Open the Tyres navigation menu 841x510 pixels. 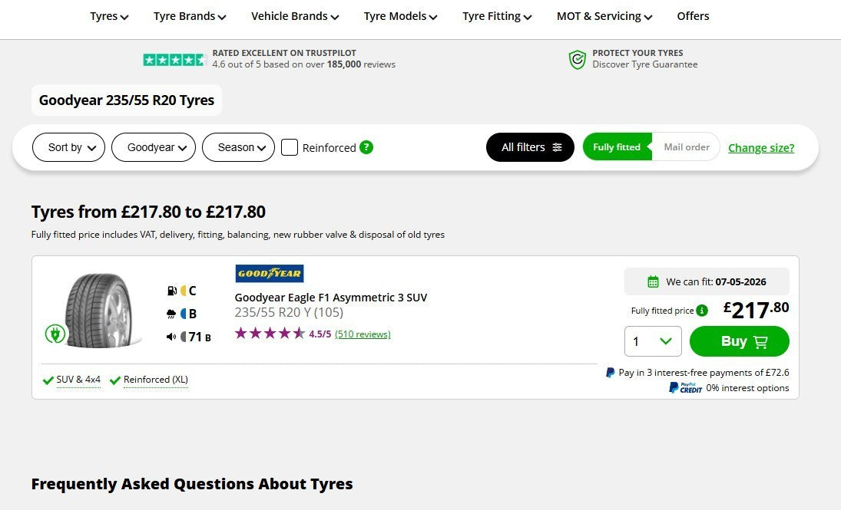coord(109,16)
